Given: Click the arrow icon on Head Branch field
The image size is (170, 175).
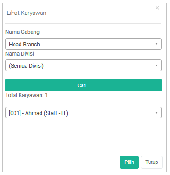Looking at the screenshot, I should pos(156,44).
